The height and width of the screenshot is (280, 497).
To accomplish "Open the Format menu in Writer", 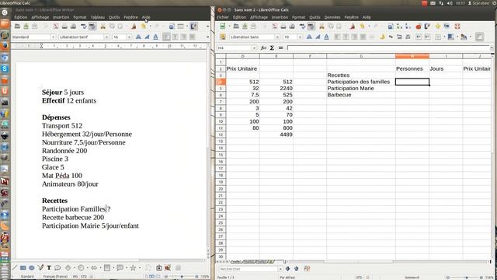I will click(x=79, y=17).
